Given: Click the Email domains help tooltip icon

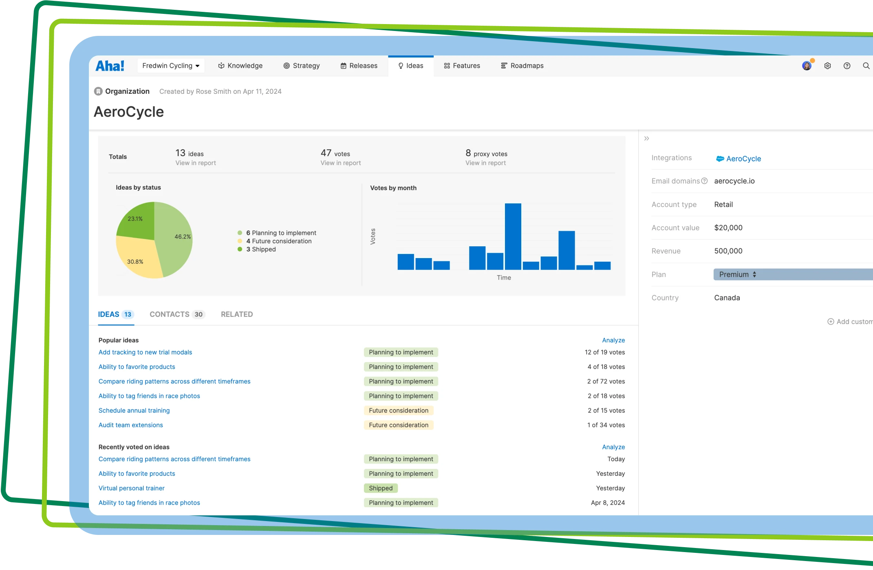Looking at the screenshot, I should point(705,181).
